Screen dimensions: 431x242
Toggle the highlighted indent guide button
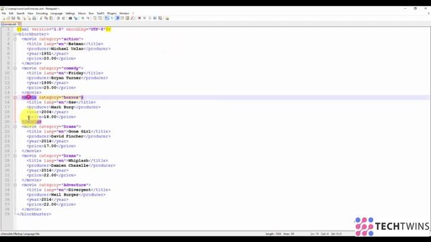coord(117,18)
